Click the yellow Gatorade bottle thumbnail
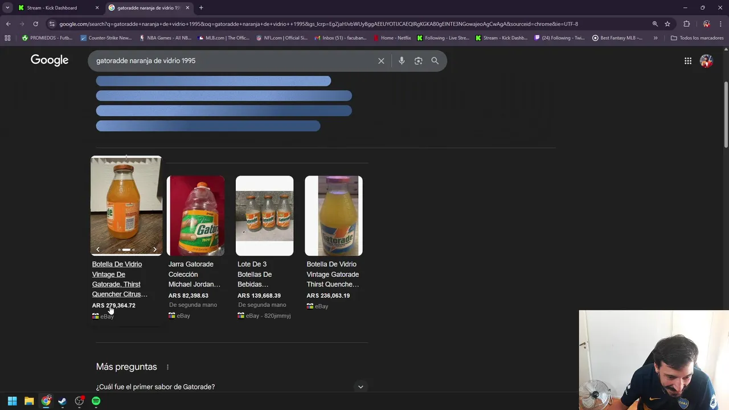Viewport: 729px width, 410px height. (334, 216)
